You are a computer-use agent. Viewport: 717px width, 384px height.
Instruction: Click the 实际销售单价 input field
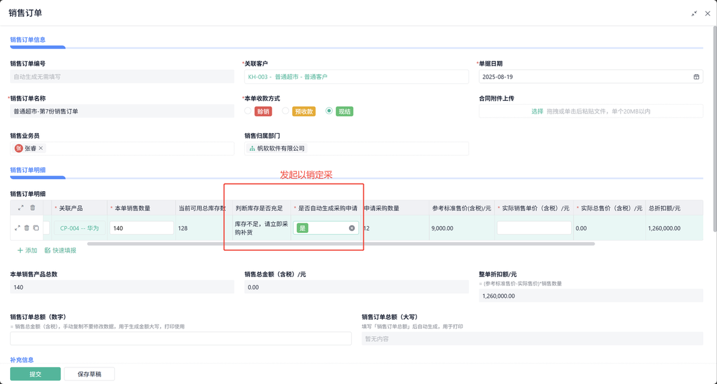534,228
